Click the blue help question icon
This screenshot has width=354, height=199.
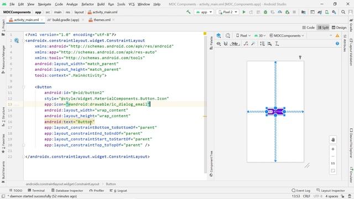337,44
